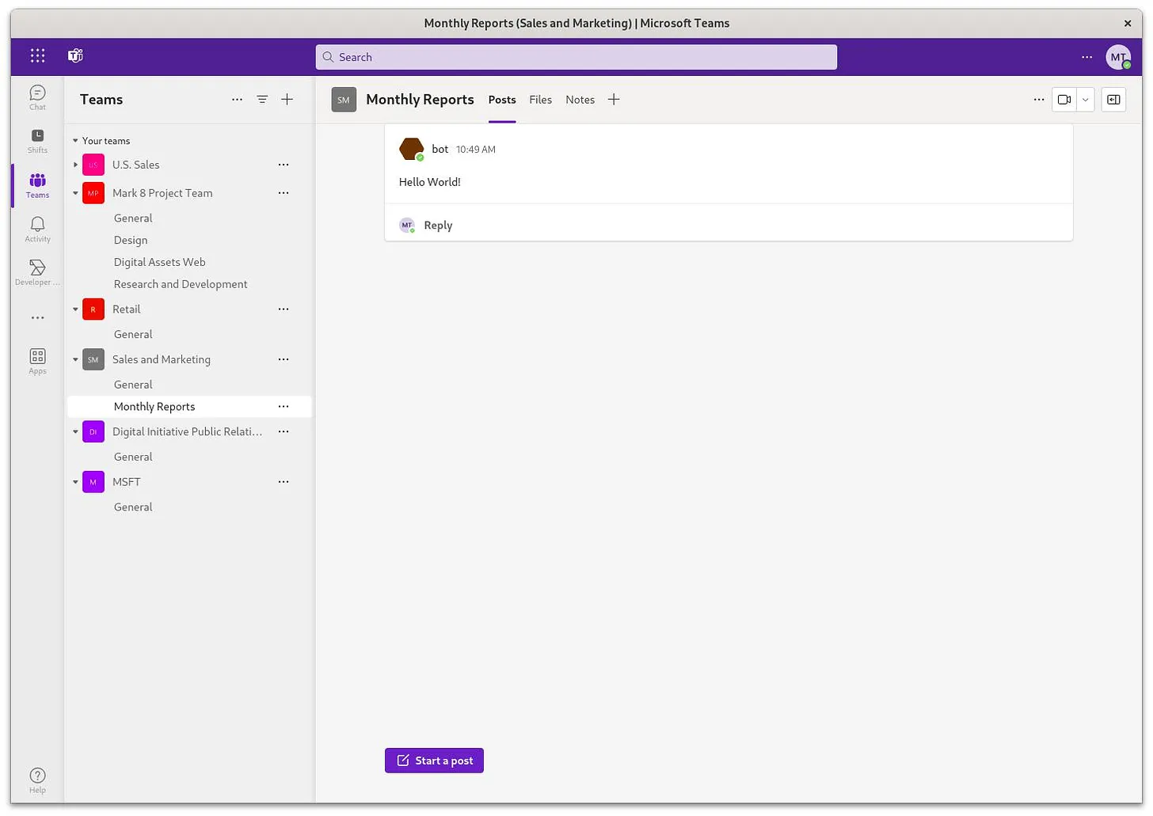Screen dimensions: 1153x816
Task: Open Teams pane more options ellipsis
Action: pyautogui.click(x=237, y=100)
